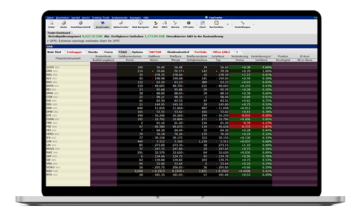The image size is (348, 216).
Task: Switch to the Stocks tab
Action: [x=93, y=52]
